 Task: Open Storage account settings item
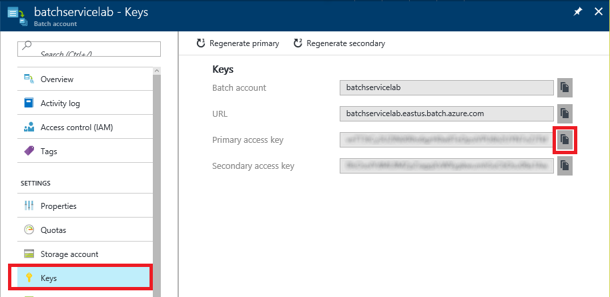[85, 254]
